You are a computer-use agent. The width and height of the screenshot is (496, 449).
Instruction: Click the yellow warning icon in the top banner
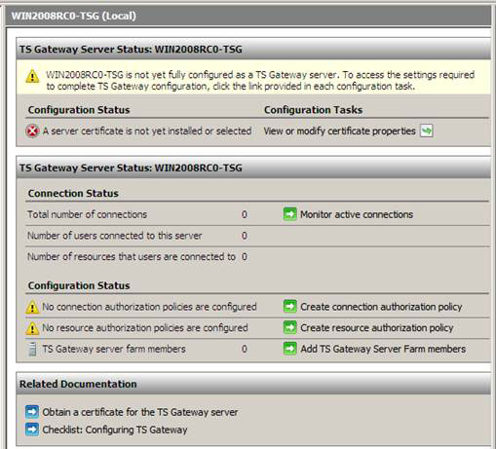click(32, 77)
